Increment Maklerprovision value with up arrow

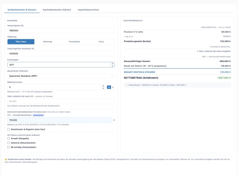tap(103, 86)
